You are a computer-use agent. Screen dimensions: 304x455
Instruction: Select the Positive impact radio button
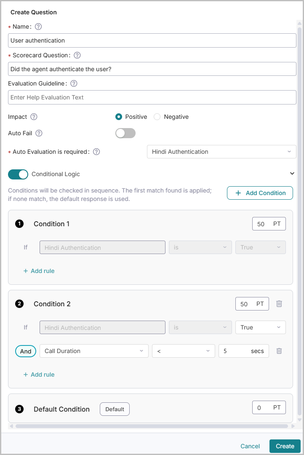click(x=119, y=117)
